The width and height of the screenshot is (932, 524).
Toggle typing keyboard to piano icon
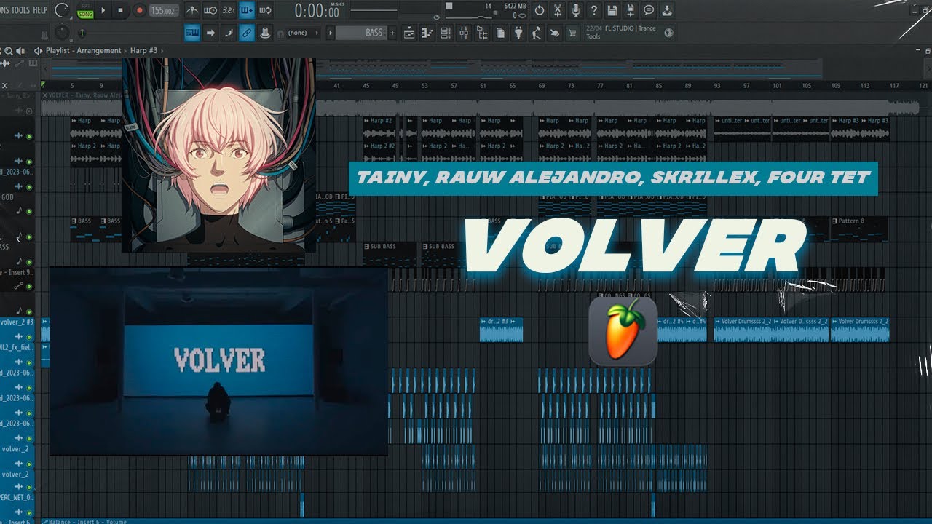pyautogui.click(x=192, y=33)
